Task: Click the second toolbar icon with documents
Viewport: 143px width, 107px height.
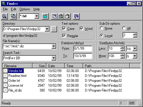Action: 13,16
